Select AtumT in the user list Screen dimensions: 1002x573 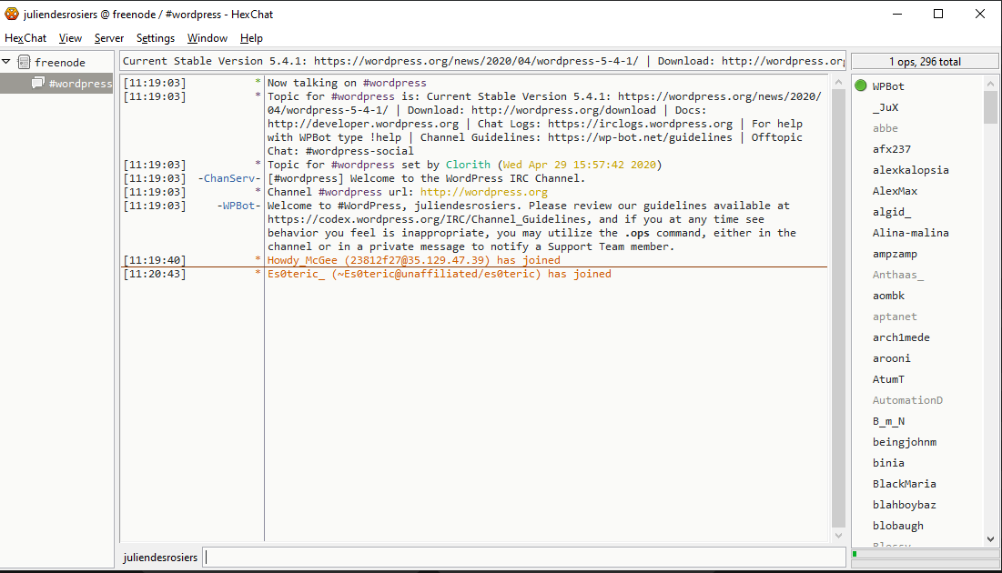tap(888, 379)
